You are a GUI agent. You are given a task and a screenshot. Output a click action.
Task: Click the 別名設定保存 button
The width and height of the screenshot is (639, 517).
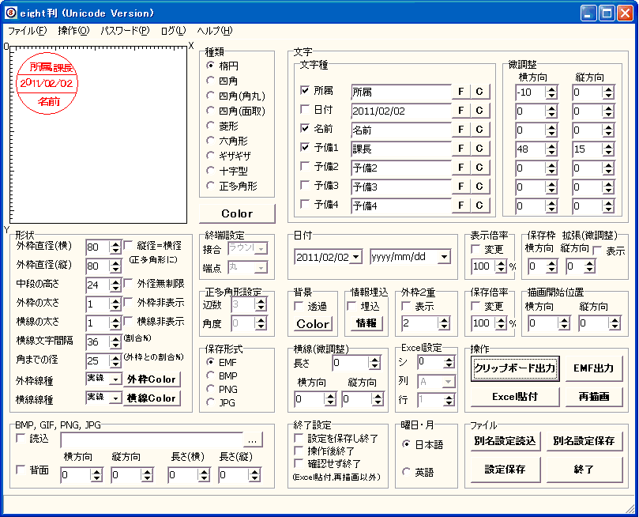[x=584, y=441]
